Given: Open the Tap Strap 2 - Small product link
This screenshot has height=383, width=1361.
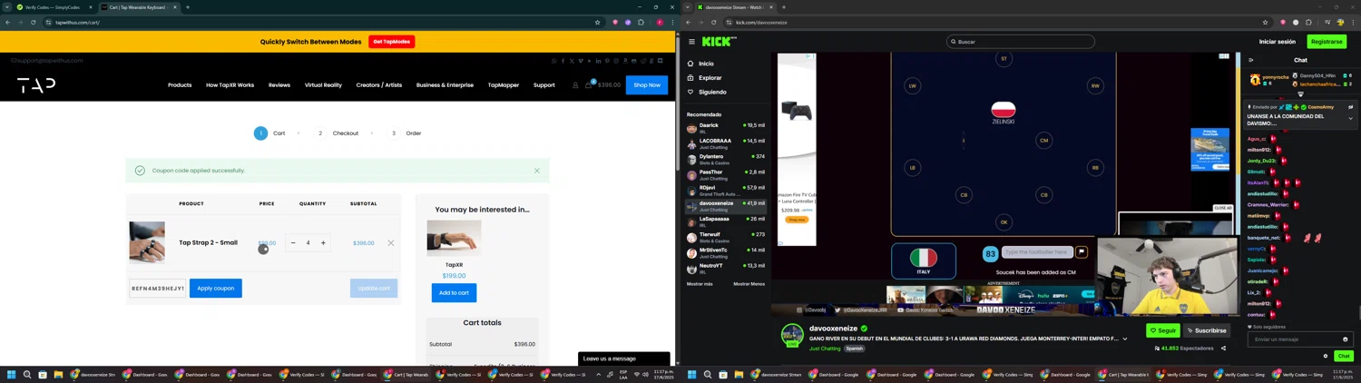Looking at the screenshot, I should click(x=208, y=242).
